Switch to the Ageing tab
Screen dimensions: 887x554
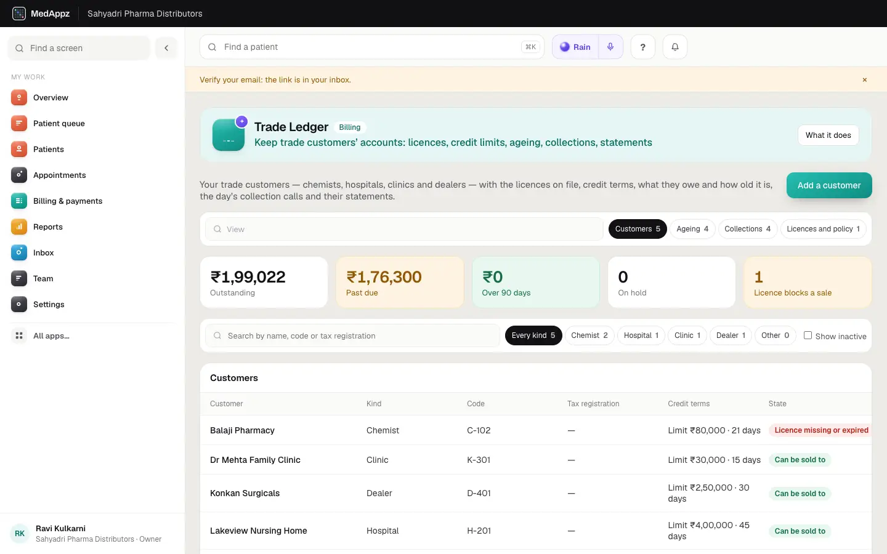(692, 229)
